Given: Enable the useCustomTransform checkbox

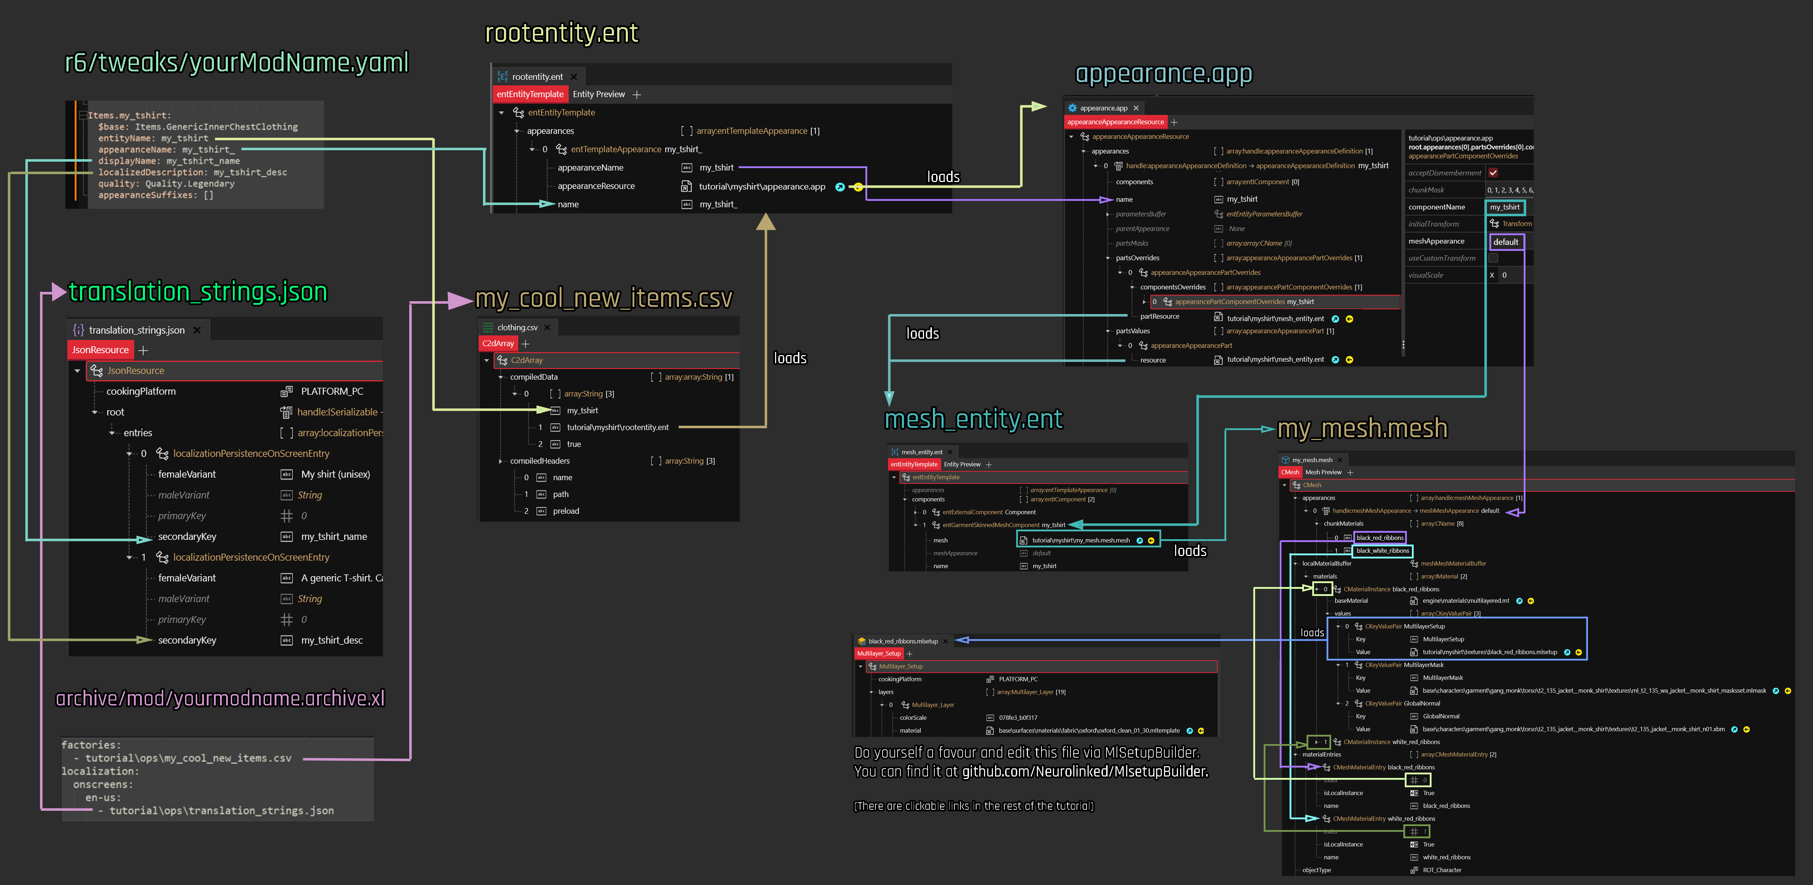Looking at the screenshot, I should pos(1493,258).
